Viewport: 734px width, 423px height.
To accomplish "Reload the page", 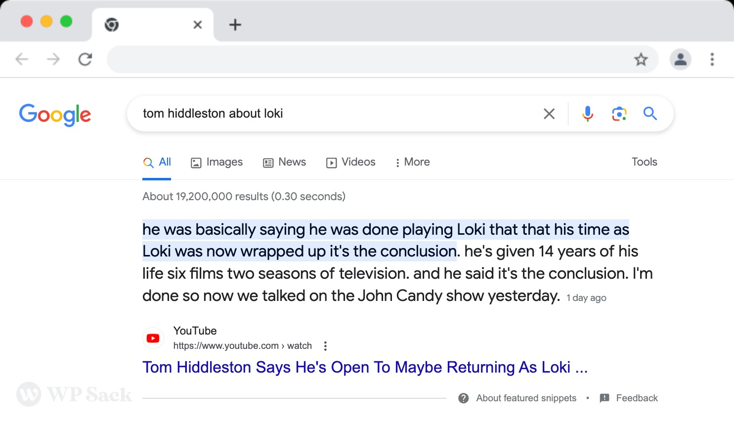I will point(85,59).
